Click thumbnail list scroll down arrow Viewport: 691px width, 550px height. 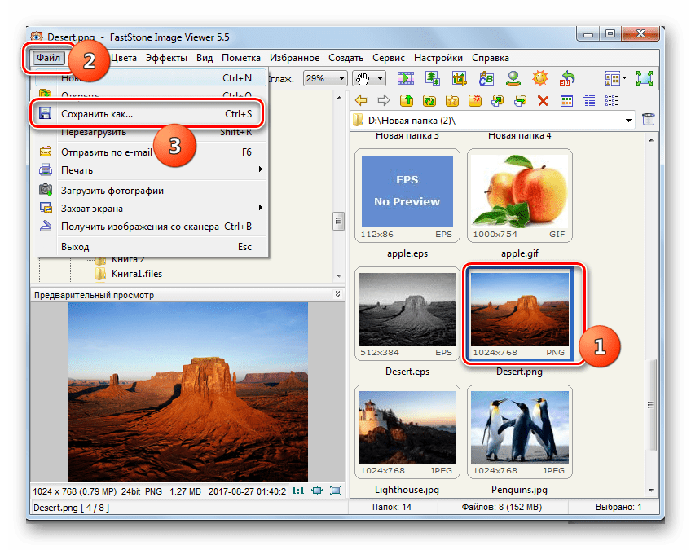click(651, 490)
